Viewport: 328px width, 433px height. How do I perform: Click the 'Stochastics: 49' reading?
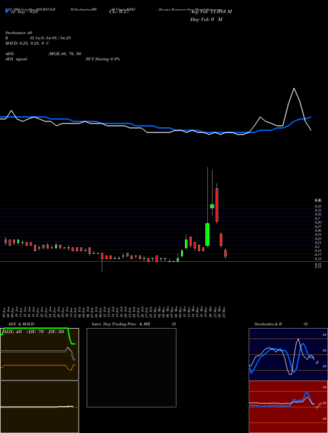(18, 33)
